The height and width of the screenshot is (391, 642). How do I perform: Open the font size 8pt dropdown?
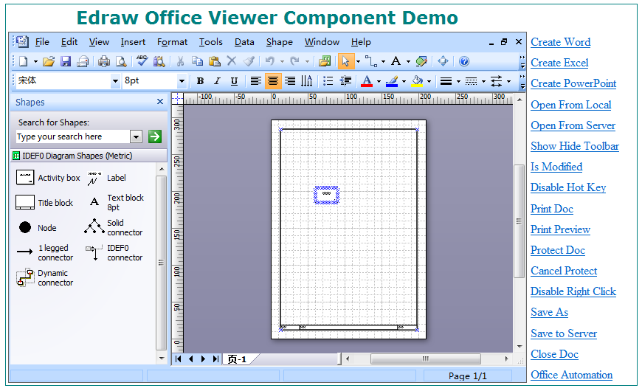point(182,81)
